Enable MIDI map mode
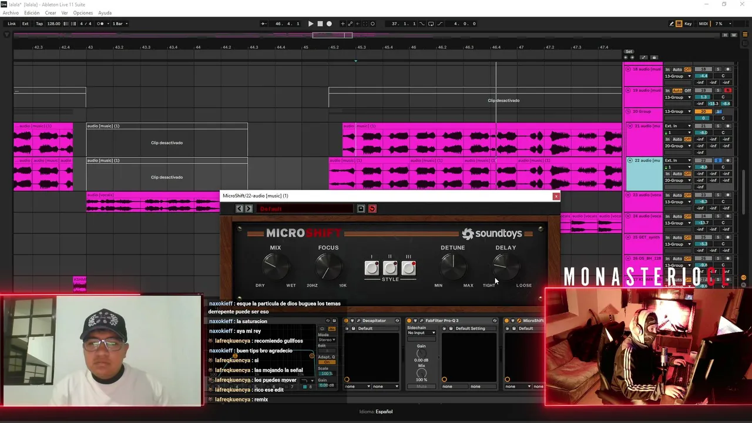This screenshot has width=752, height=423. click(x=703, y=23)
